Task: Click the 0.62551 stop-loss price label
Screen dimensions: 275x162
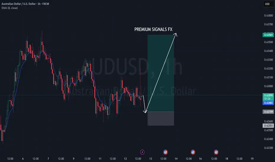Action: click(x=268, y=125)
